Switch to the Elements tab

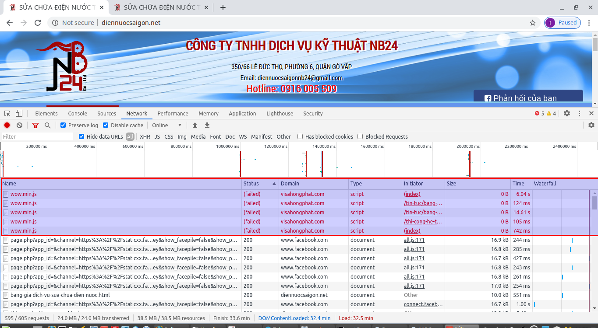coord(46,113)
